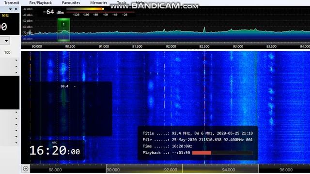The height and width of the screenshot is (174, 310).
Task: Click the File name line in the info overlay
Action: coord(198,140)
